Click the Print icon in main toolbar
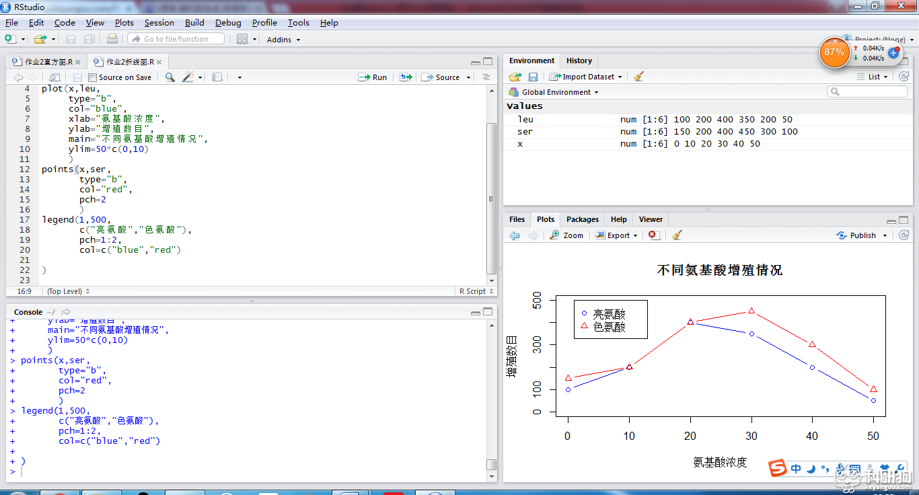The height and width of the screenshot is (495, 919). [112, 39]
